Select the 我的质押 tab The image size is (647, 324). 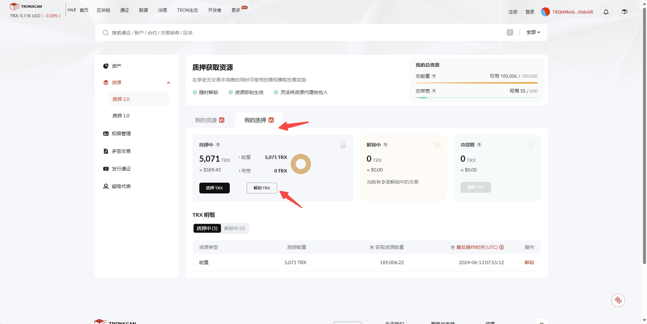(x=259, y=120)
